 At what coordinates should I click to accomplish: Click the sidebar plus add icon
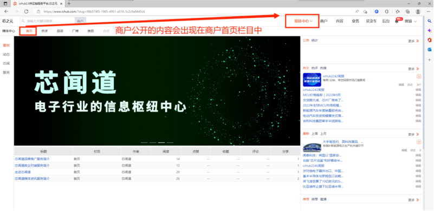point(430,60)
